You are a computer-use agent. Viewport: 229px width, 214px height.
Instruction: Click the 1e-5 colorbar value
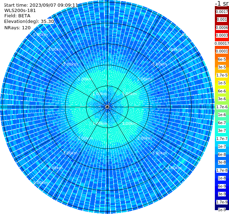(222, 83)
